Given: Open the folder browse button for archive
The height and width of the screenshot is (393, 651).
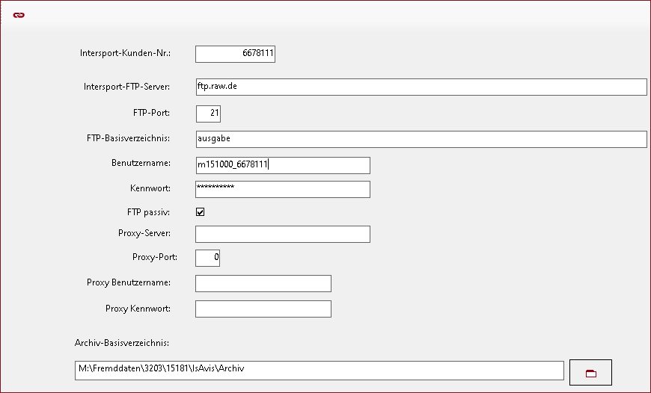Looking at the screenshot, I should coord(590,371).
